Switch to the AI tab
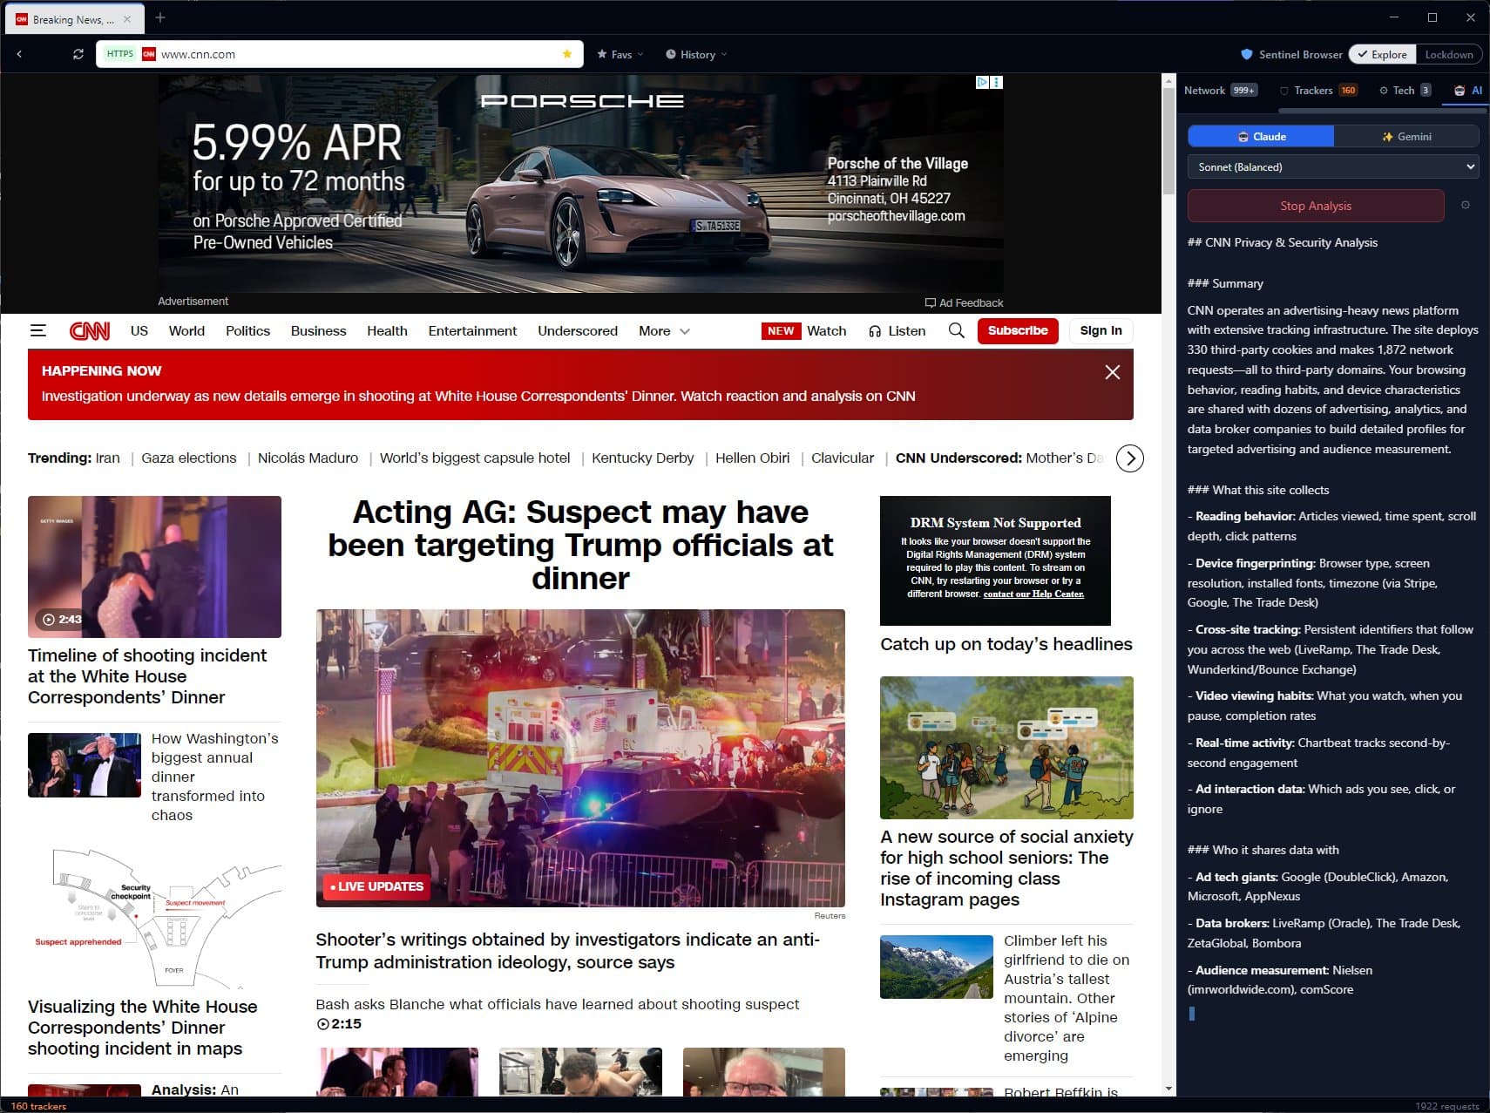 click(1468, 91)
